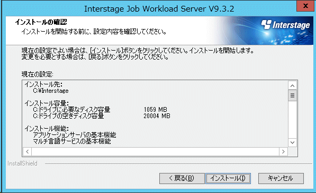316x193 pixels.
Task: Click the vertical scrollbar thumb grip
Action: click(292, 95)
